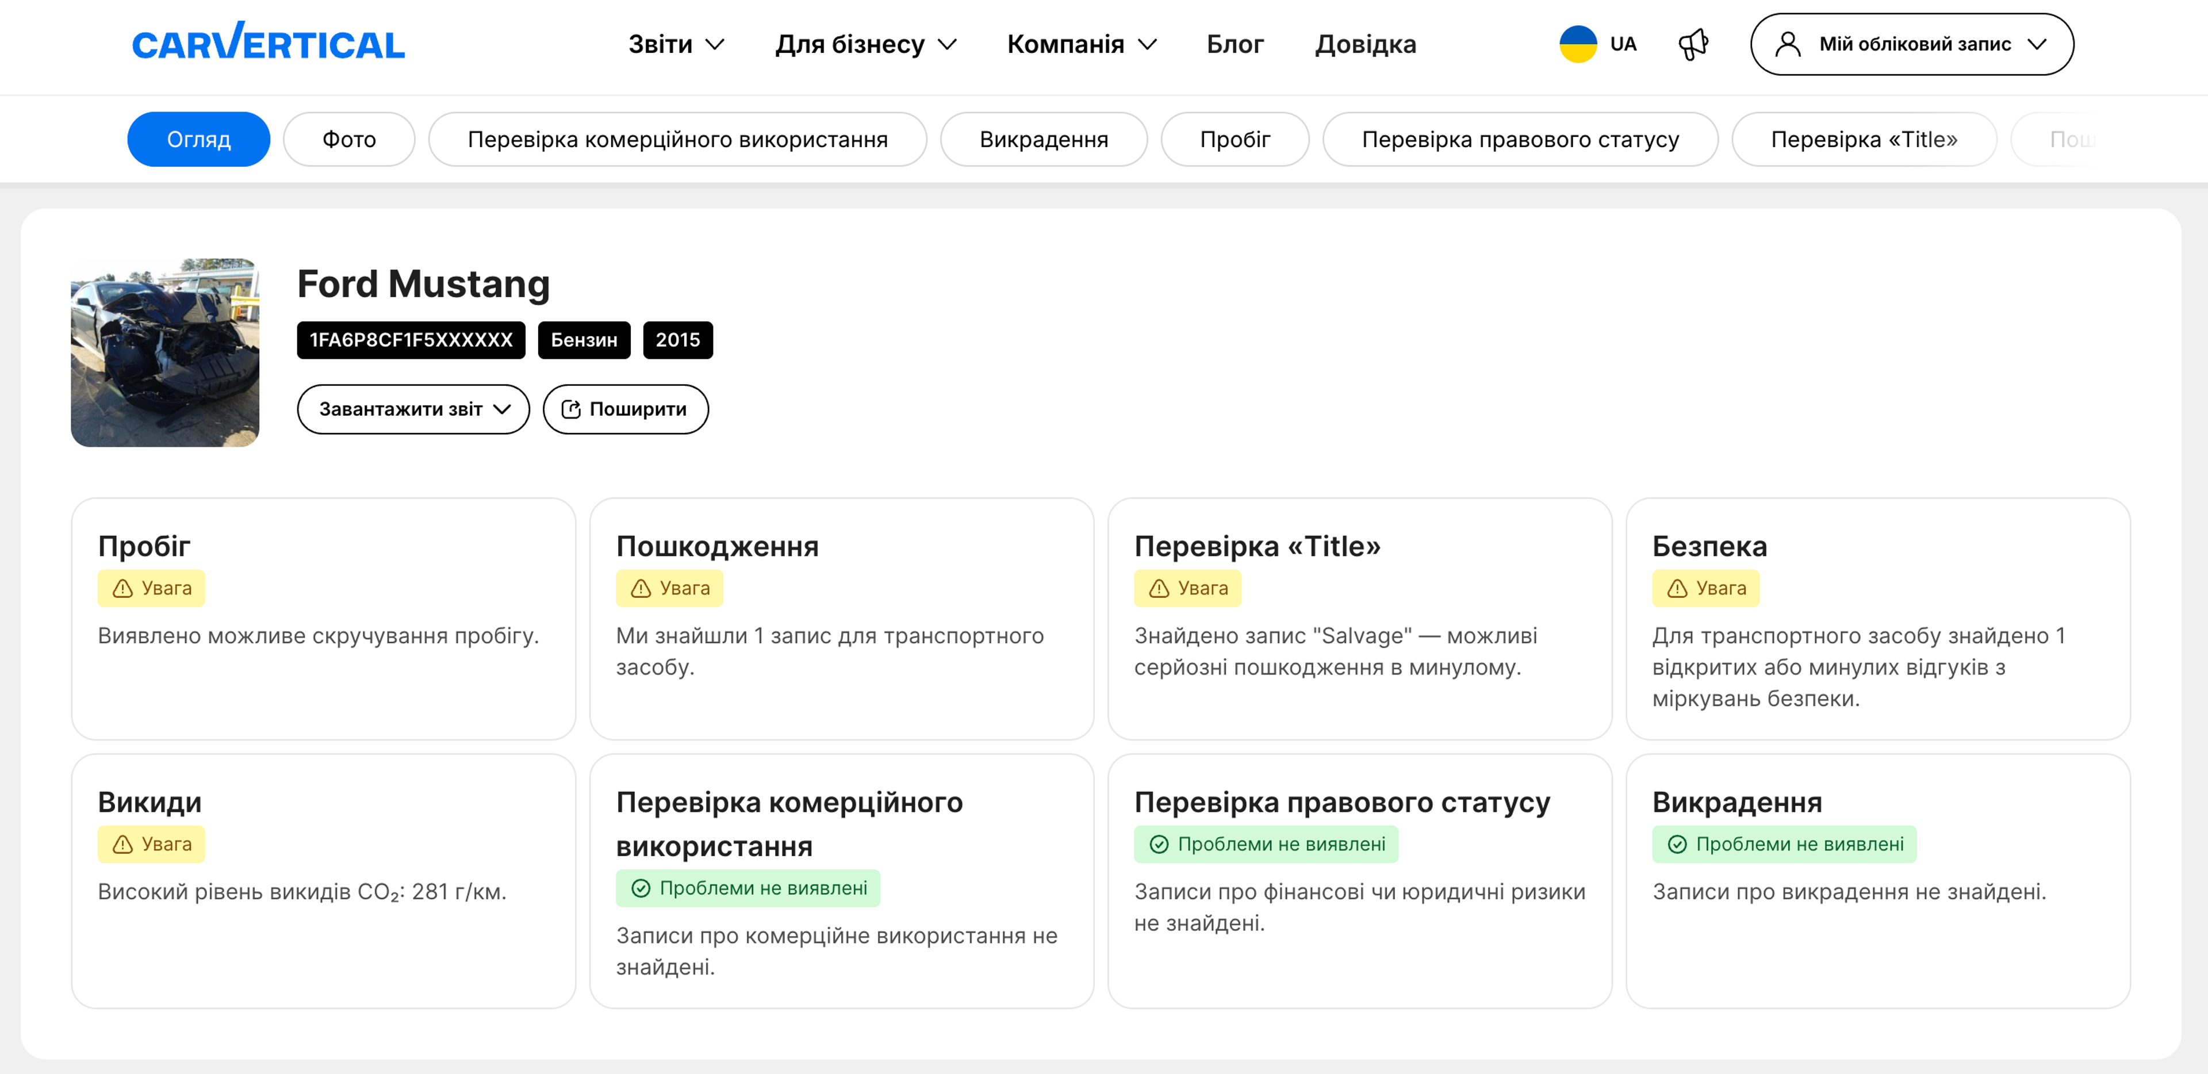Switch to Перевірка правового статусу tab
Image resolution: width=2208 pixels, height=1074 pixels.
1520,140
